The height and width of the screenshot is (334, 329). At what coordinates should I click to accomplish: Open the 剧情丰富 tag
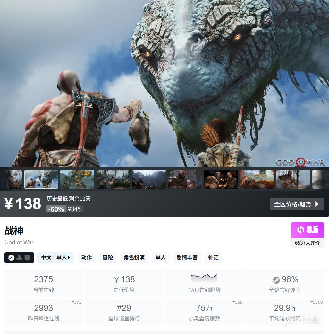coord(187,257)
